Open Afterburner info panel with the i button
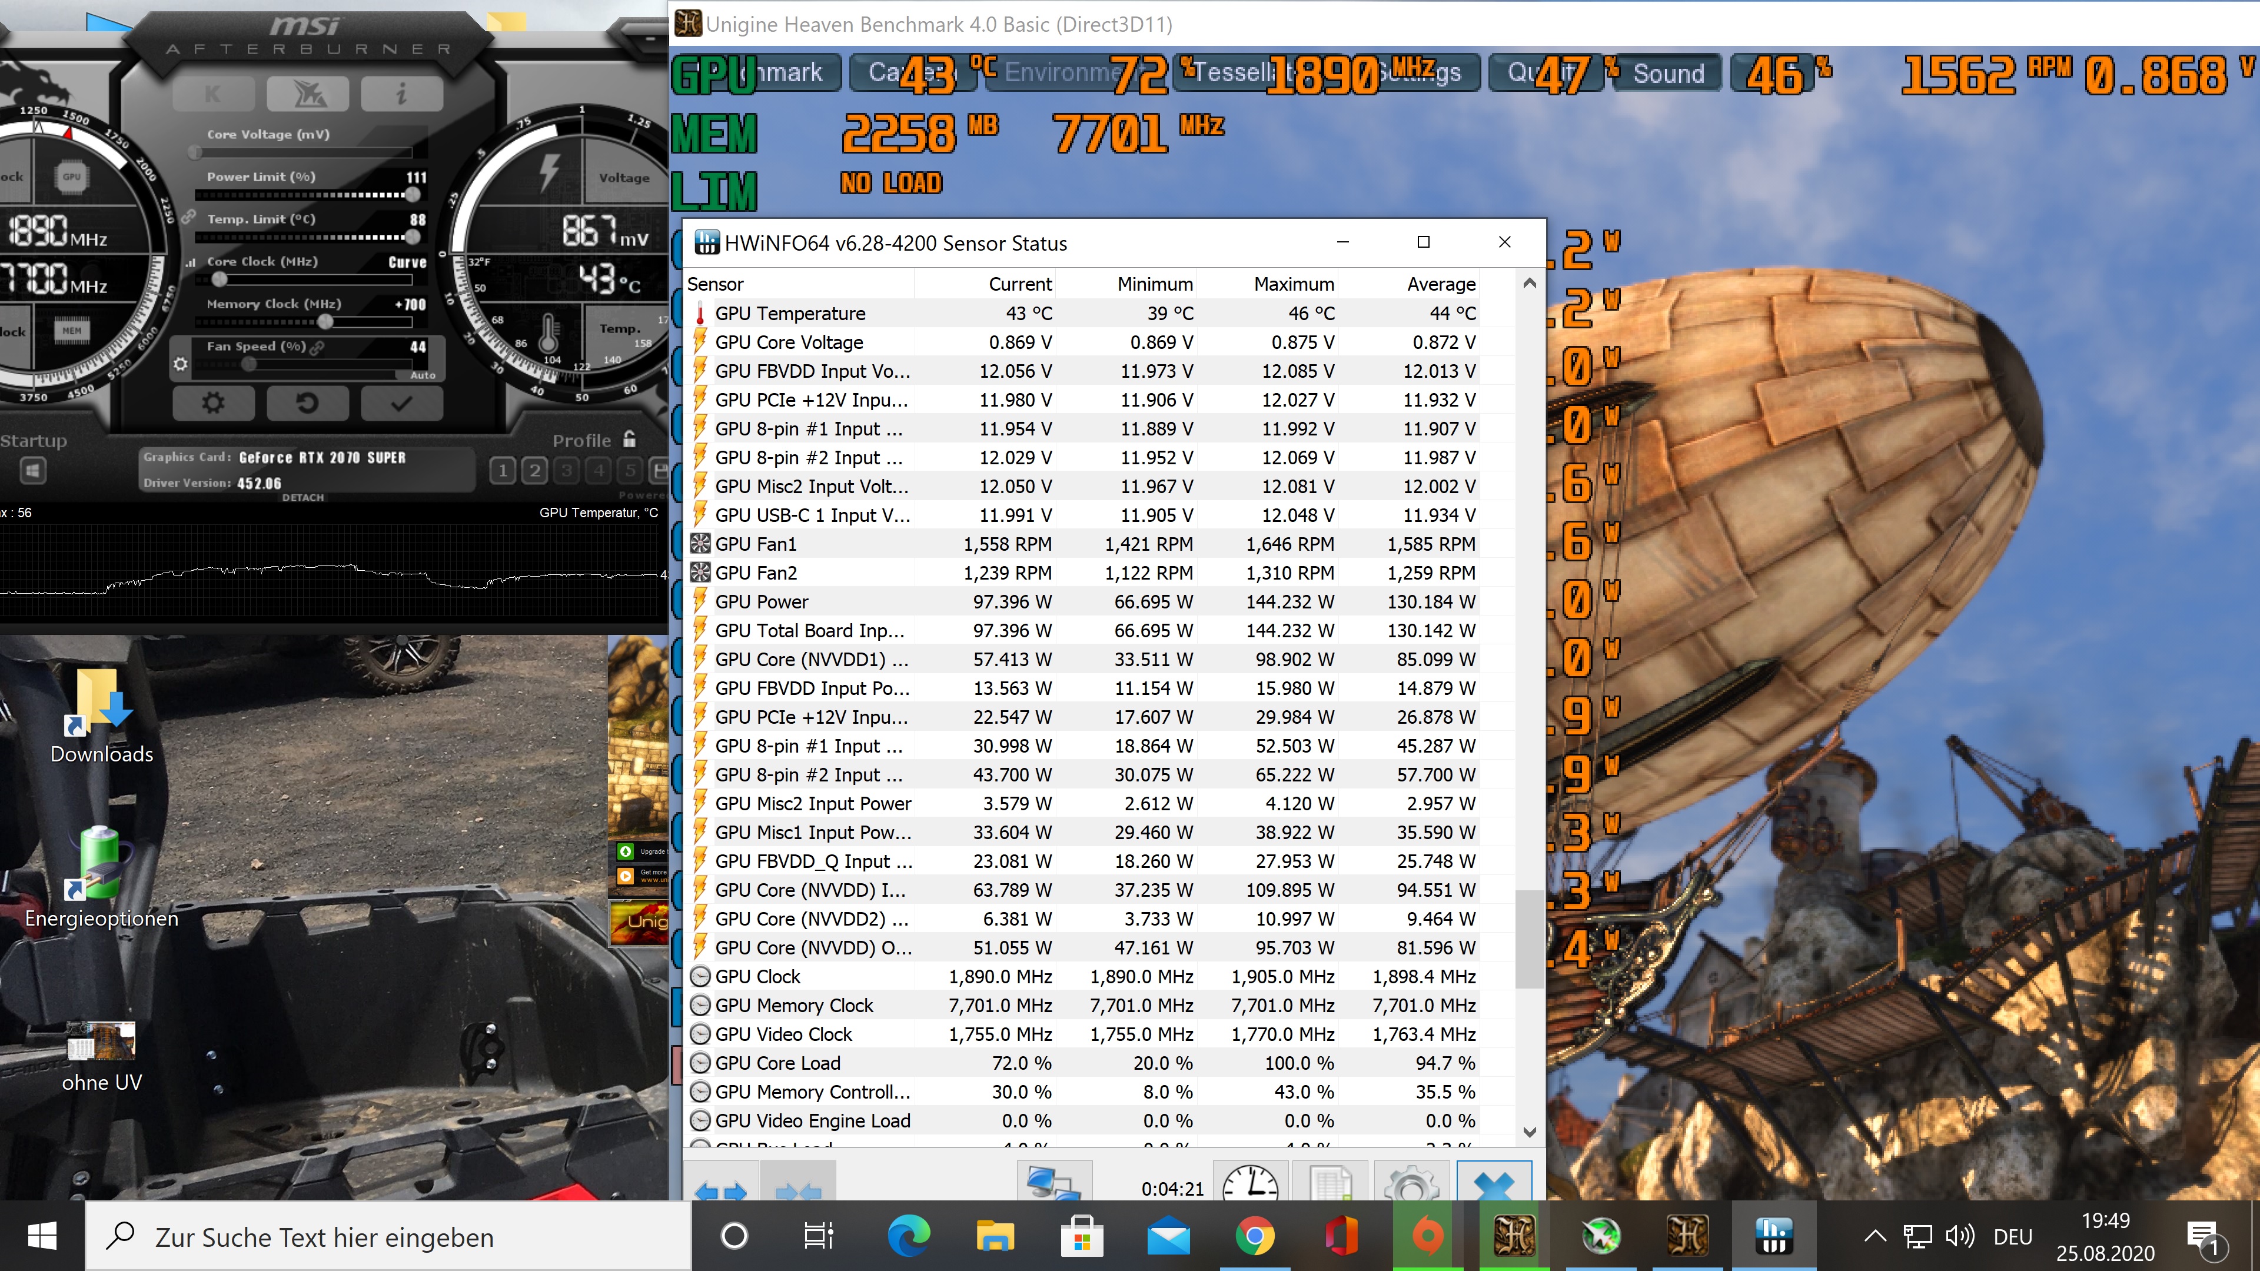Viewport: 2260px width, 1271px height. [x=401, y=93]
